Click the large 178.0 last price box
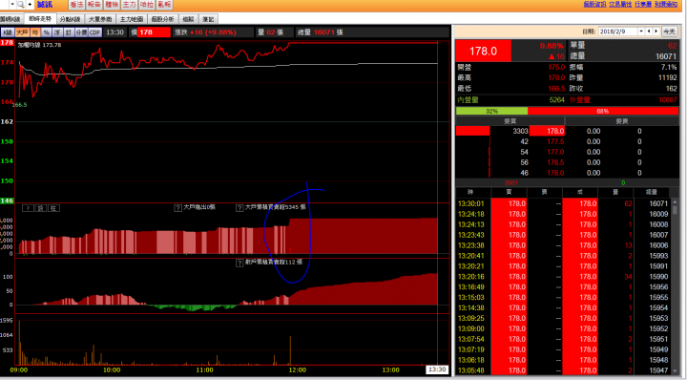Viewport: 687px width, 380px height. 483,51
